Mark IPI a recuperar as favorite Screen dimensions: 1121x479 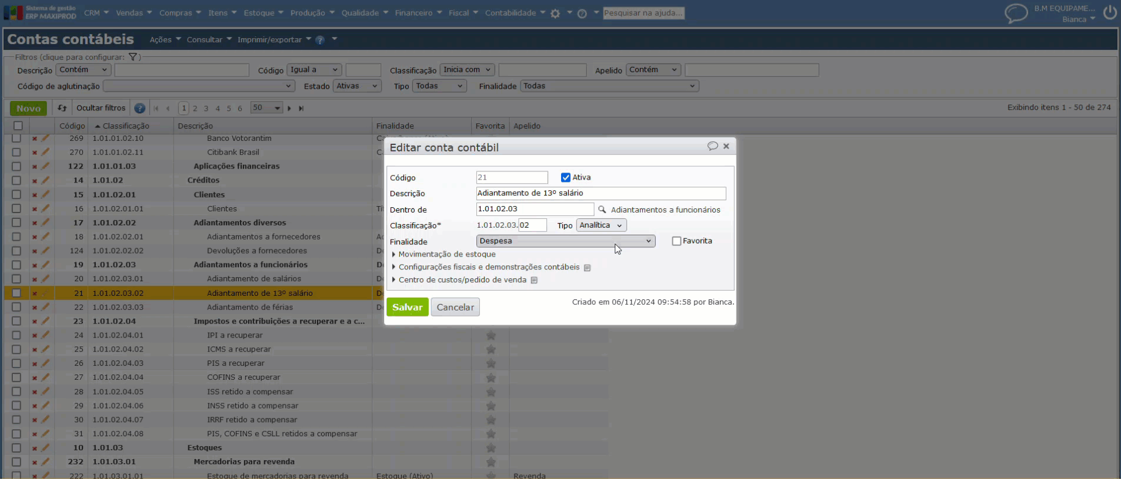coord(491,335)
